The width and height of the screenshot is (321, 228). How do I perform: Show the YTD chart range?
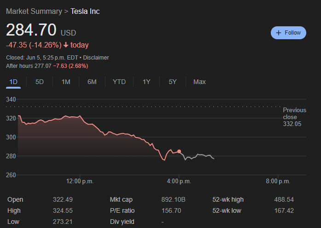click(x=119, y=82)
